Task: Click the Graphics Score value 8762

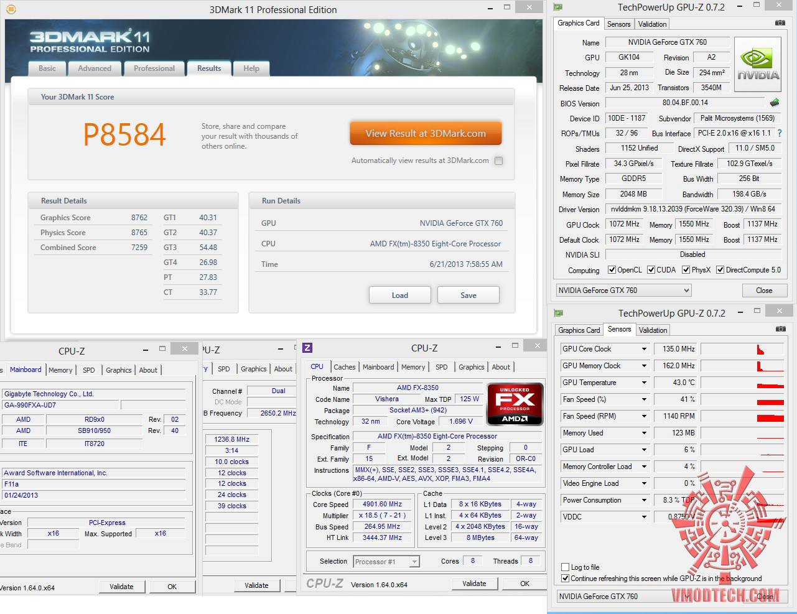Action: (139, 218)
